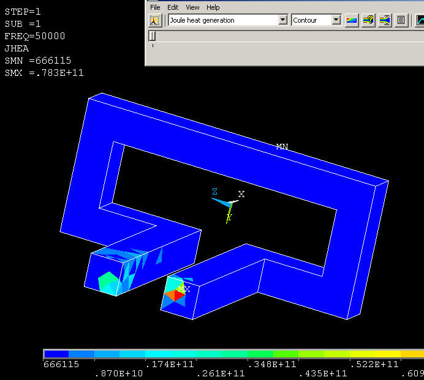Click the .870E+10 legend value

pos(119,373)
